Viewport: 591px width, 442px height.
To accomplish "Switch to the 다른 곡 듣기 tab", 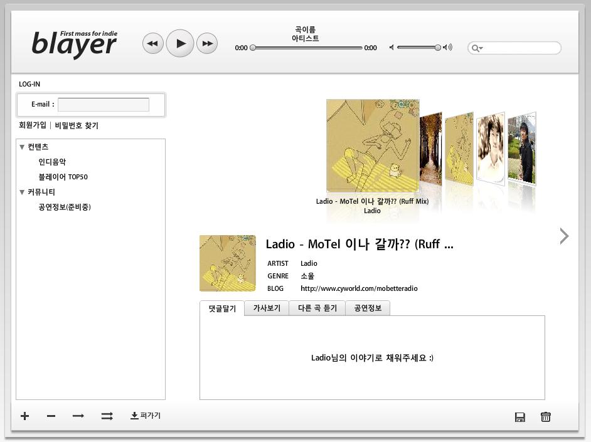I will 317,308.
